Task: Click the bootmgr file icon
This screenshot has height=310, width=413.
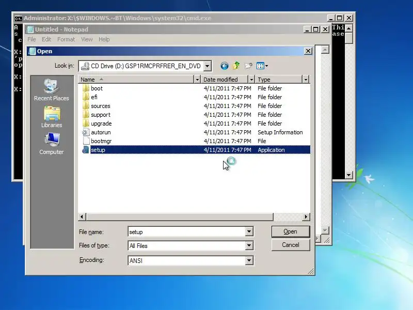Action: (x=86, y=141)
